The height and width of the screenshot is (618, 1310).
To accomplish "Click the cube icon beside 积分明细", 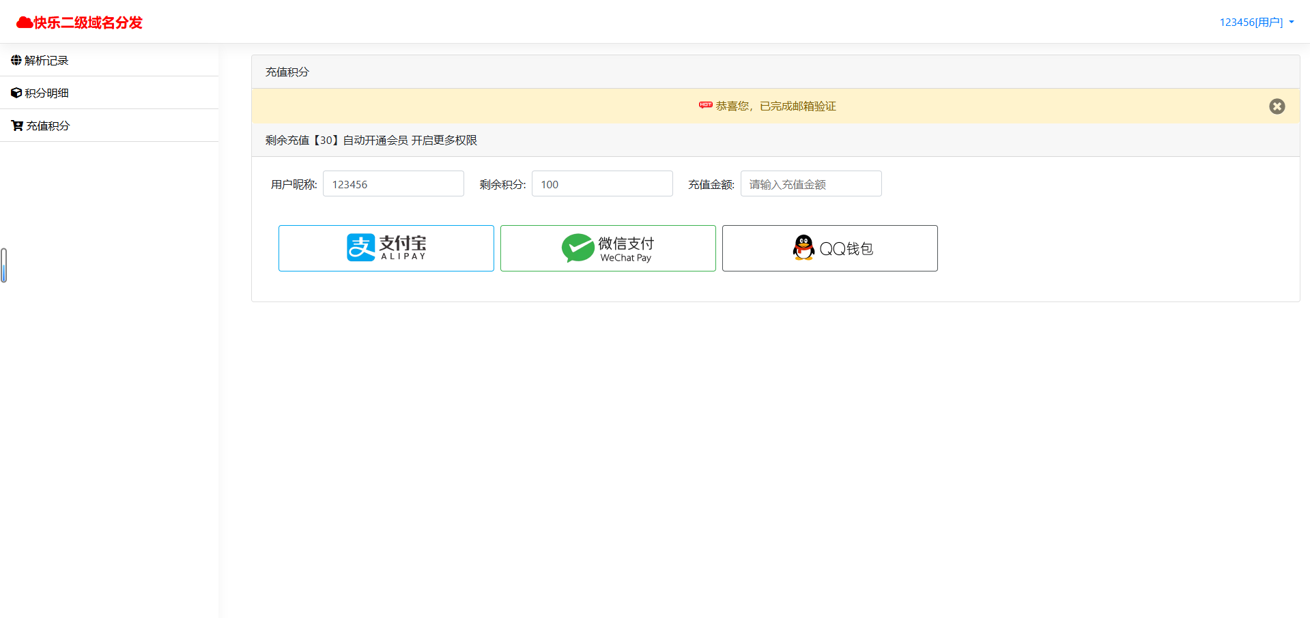I will (x=16, y=93).
